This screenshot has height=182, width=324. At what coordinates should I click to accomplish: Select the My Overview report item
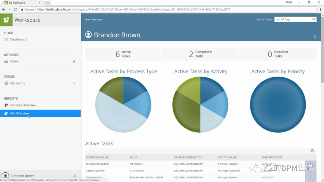(x=40, y=113)
